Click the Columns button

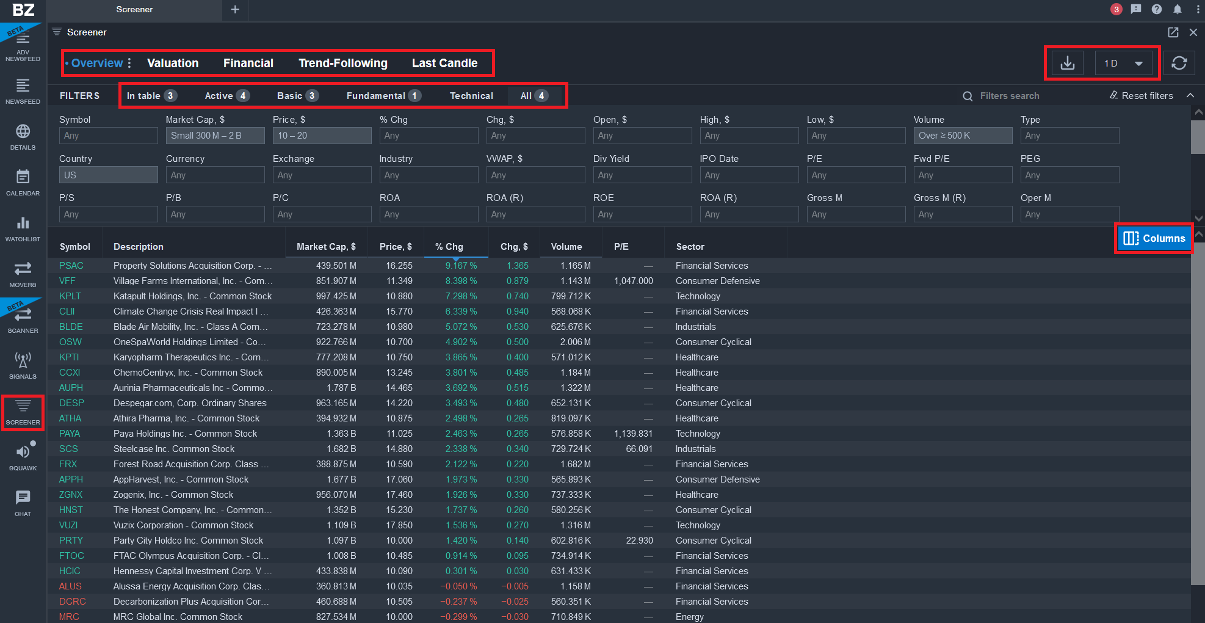[1154, 238]
